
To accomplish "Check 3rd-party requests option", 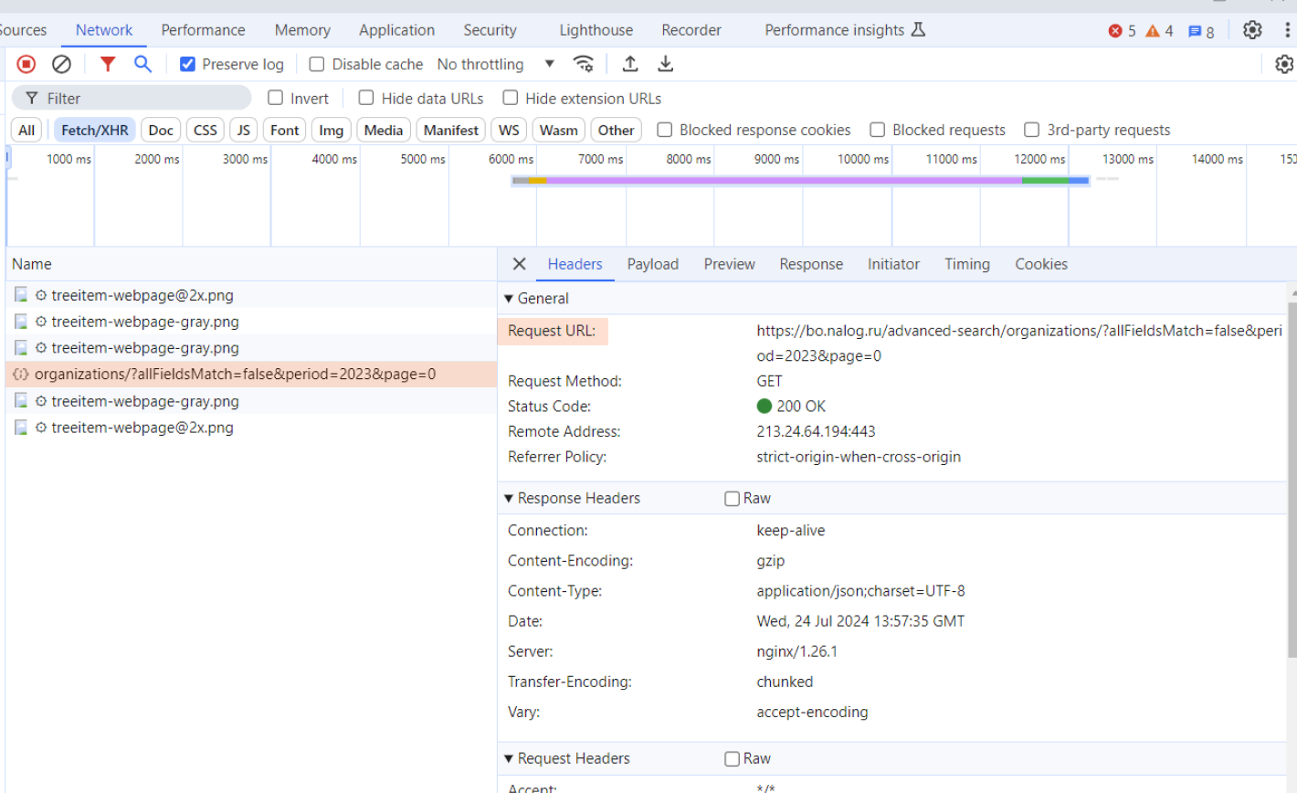I will pyautogui.click(x=1032, y=130).
